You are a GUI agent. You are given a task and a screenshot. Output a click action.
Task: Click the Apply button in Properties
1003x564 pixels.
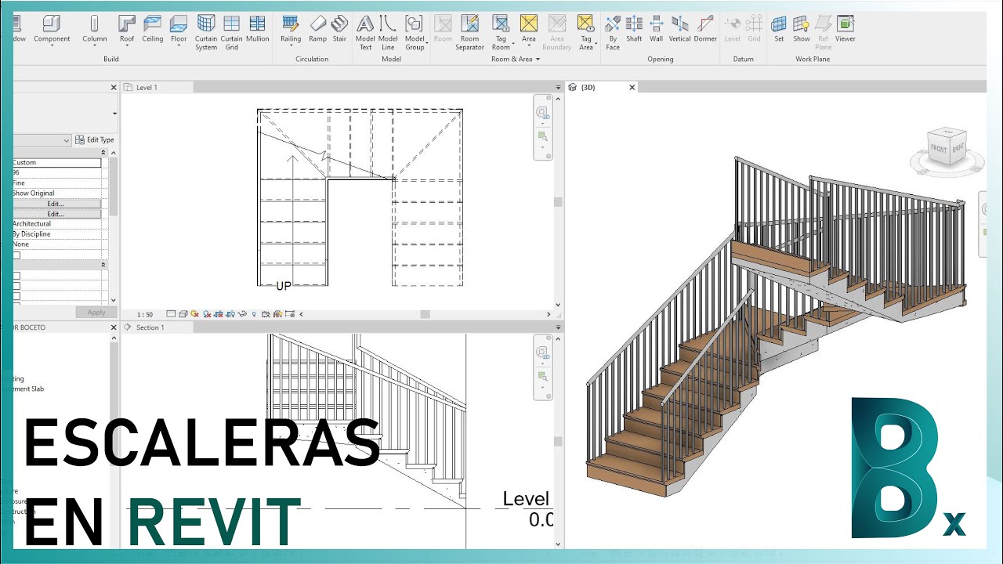[x=96, y=313]
